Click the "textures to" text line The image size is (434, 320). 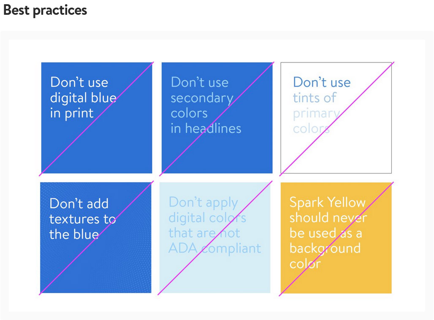tap(82, 219)
